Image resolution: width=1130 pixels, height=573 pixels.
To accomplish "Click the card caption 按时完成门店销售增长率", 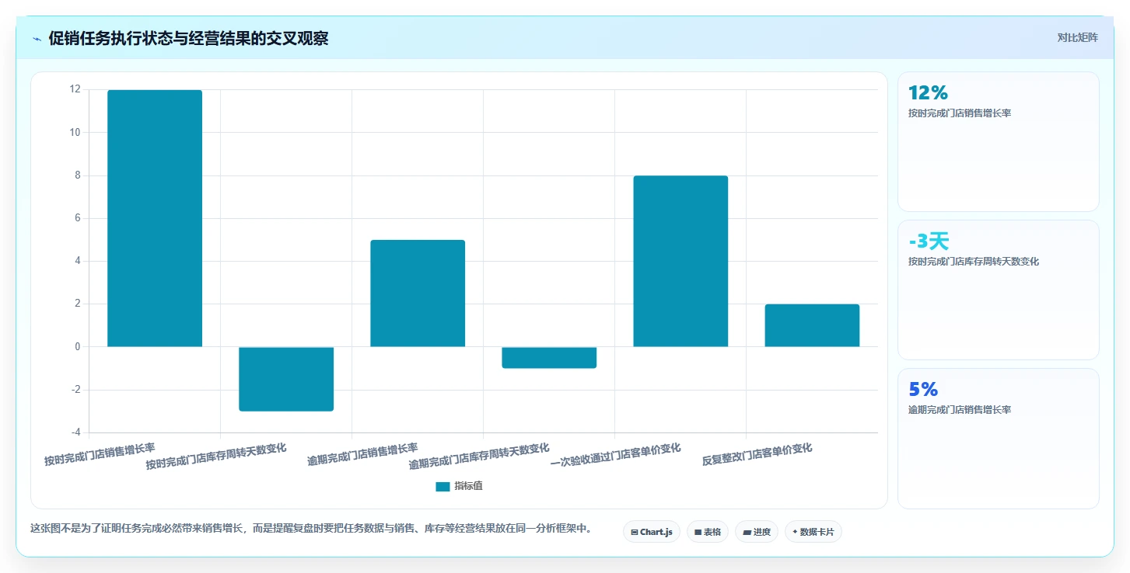I will tap(960, 113).
